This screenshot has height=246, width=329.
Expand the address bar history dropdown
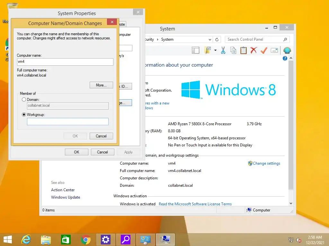click(210, 39)
